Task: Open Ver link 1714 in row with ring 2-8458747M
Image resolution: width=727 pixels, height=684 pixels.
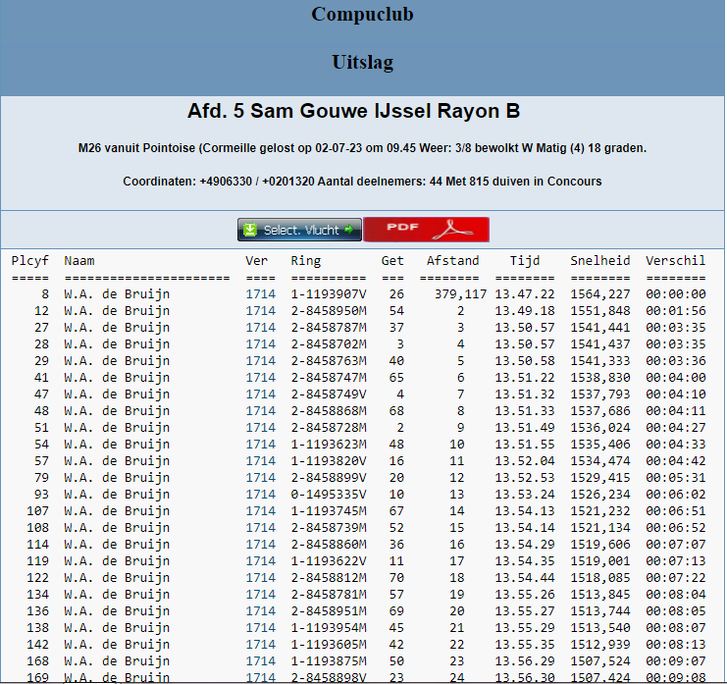Action: (260, 378)
